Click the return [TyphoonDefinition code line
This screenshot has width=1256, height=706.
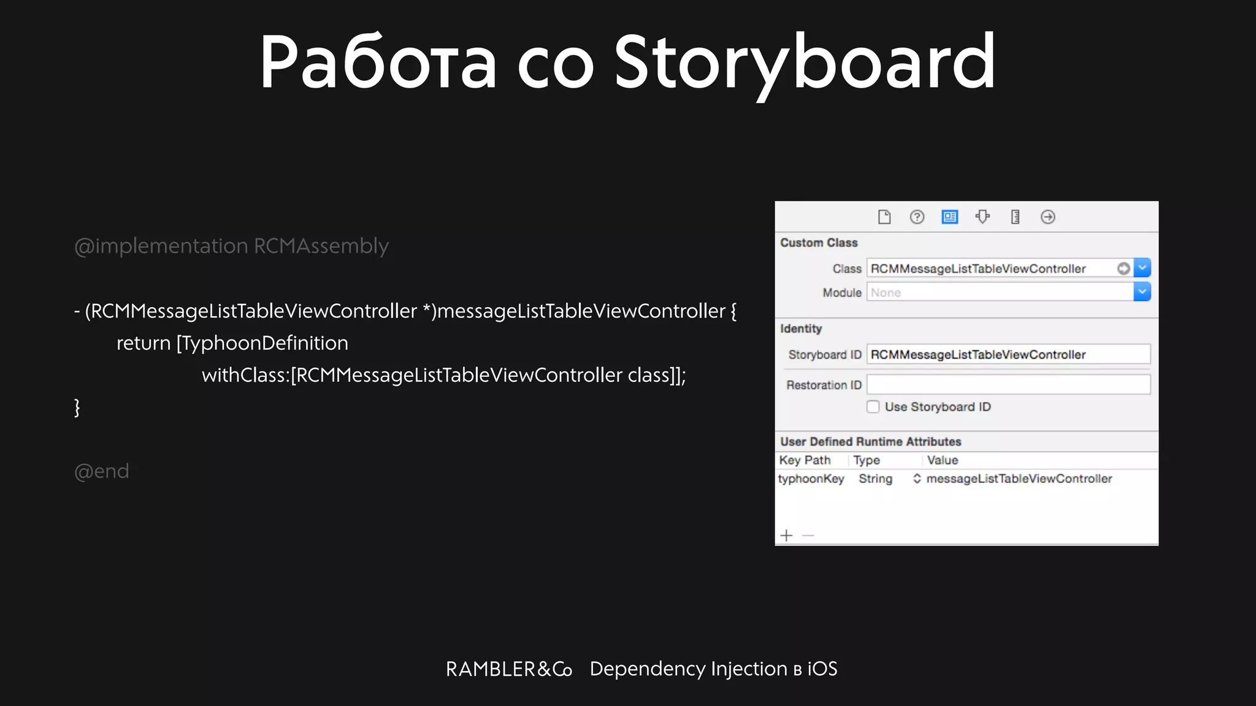point(232,343)
